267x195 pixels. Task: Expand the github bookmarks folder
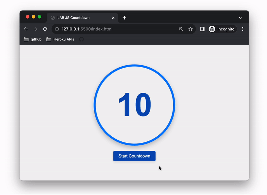coord(33,39)
